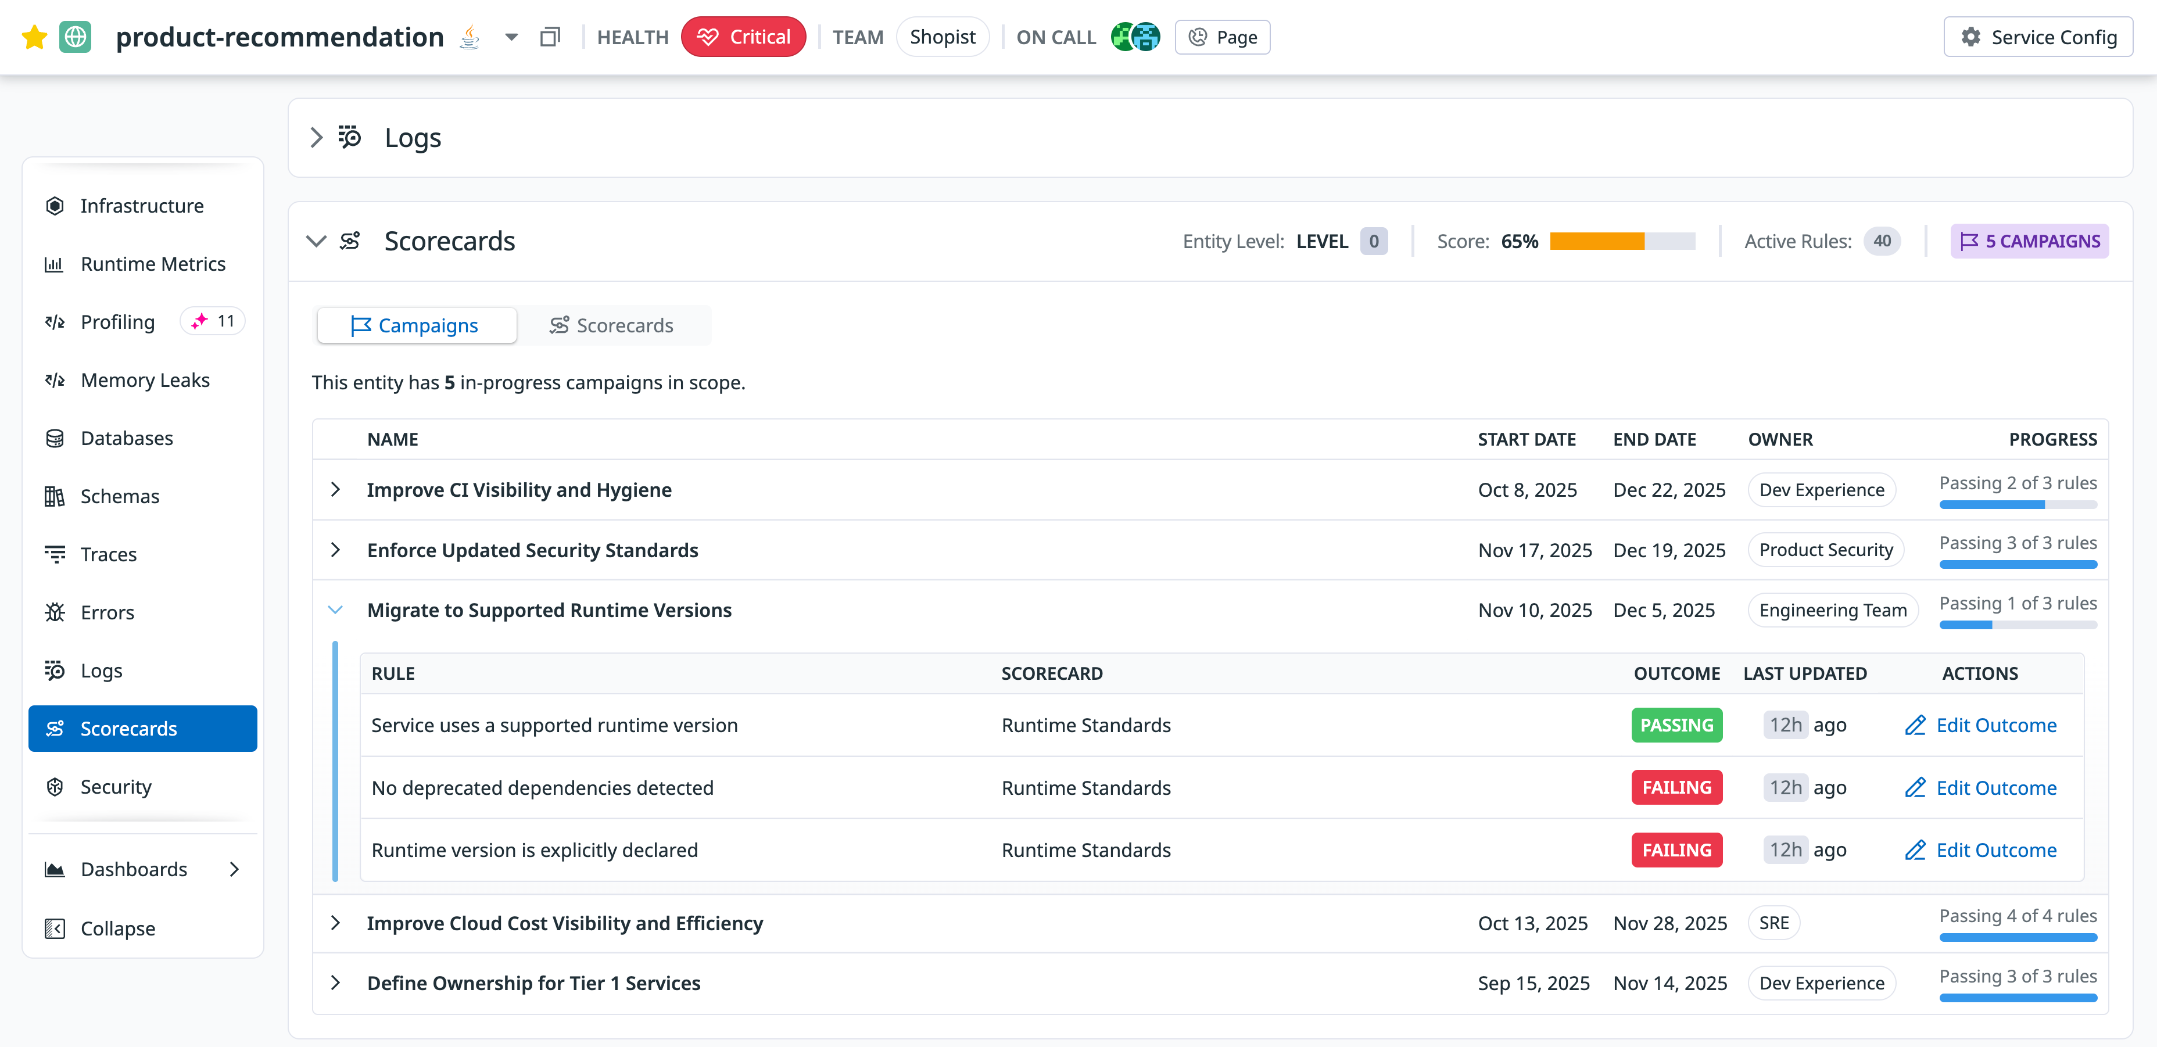The image size is (2157, 1047).
Task: Collapse the Migrate to Supported Runtime Versions campaign
Action: pyautogui.click(x=336, y=610)
